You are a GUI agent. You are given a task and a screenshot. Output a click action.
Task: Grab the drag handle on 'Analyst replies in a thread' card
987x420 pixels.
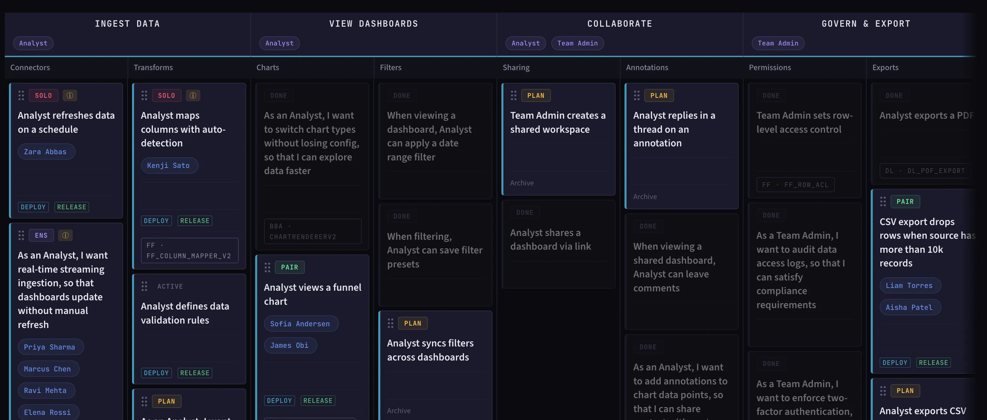[x=636, y=95]
